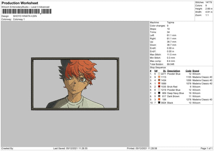
Task: Click the 'Brand' column header
Action: pyautogui.click(x=196, y=71)
